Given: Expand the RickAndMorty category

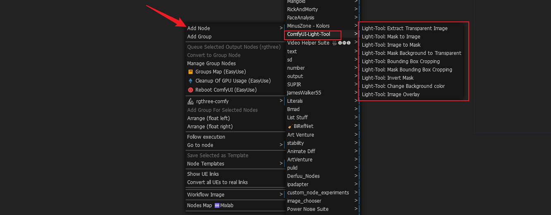Looking at the screenshot, I should [322, 9].
